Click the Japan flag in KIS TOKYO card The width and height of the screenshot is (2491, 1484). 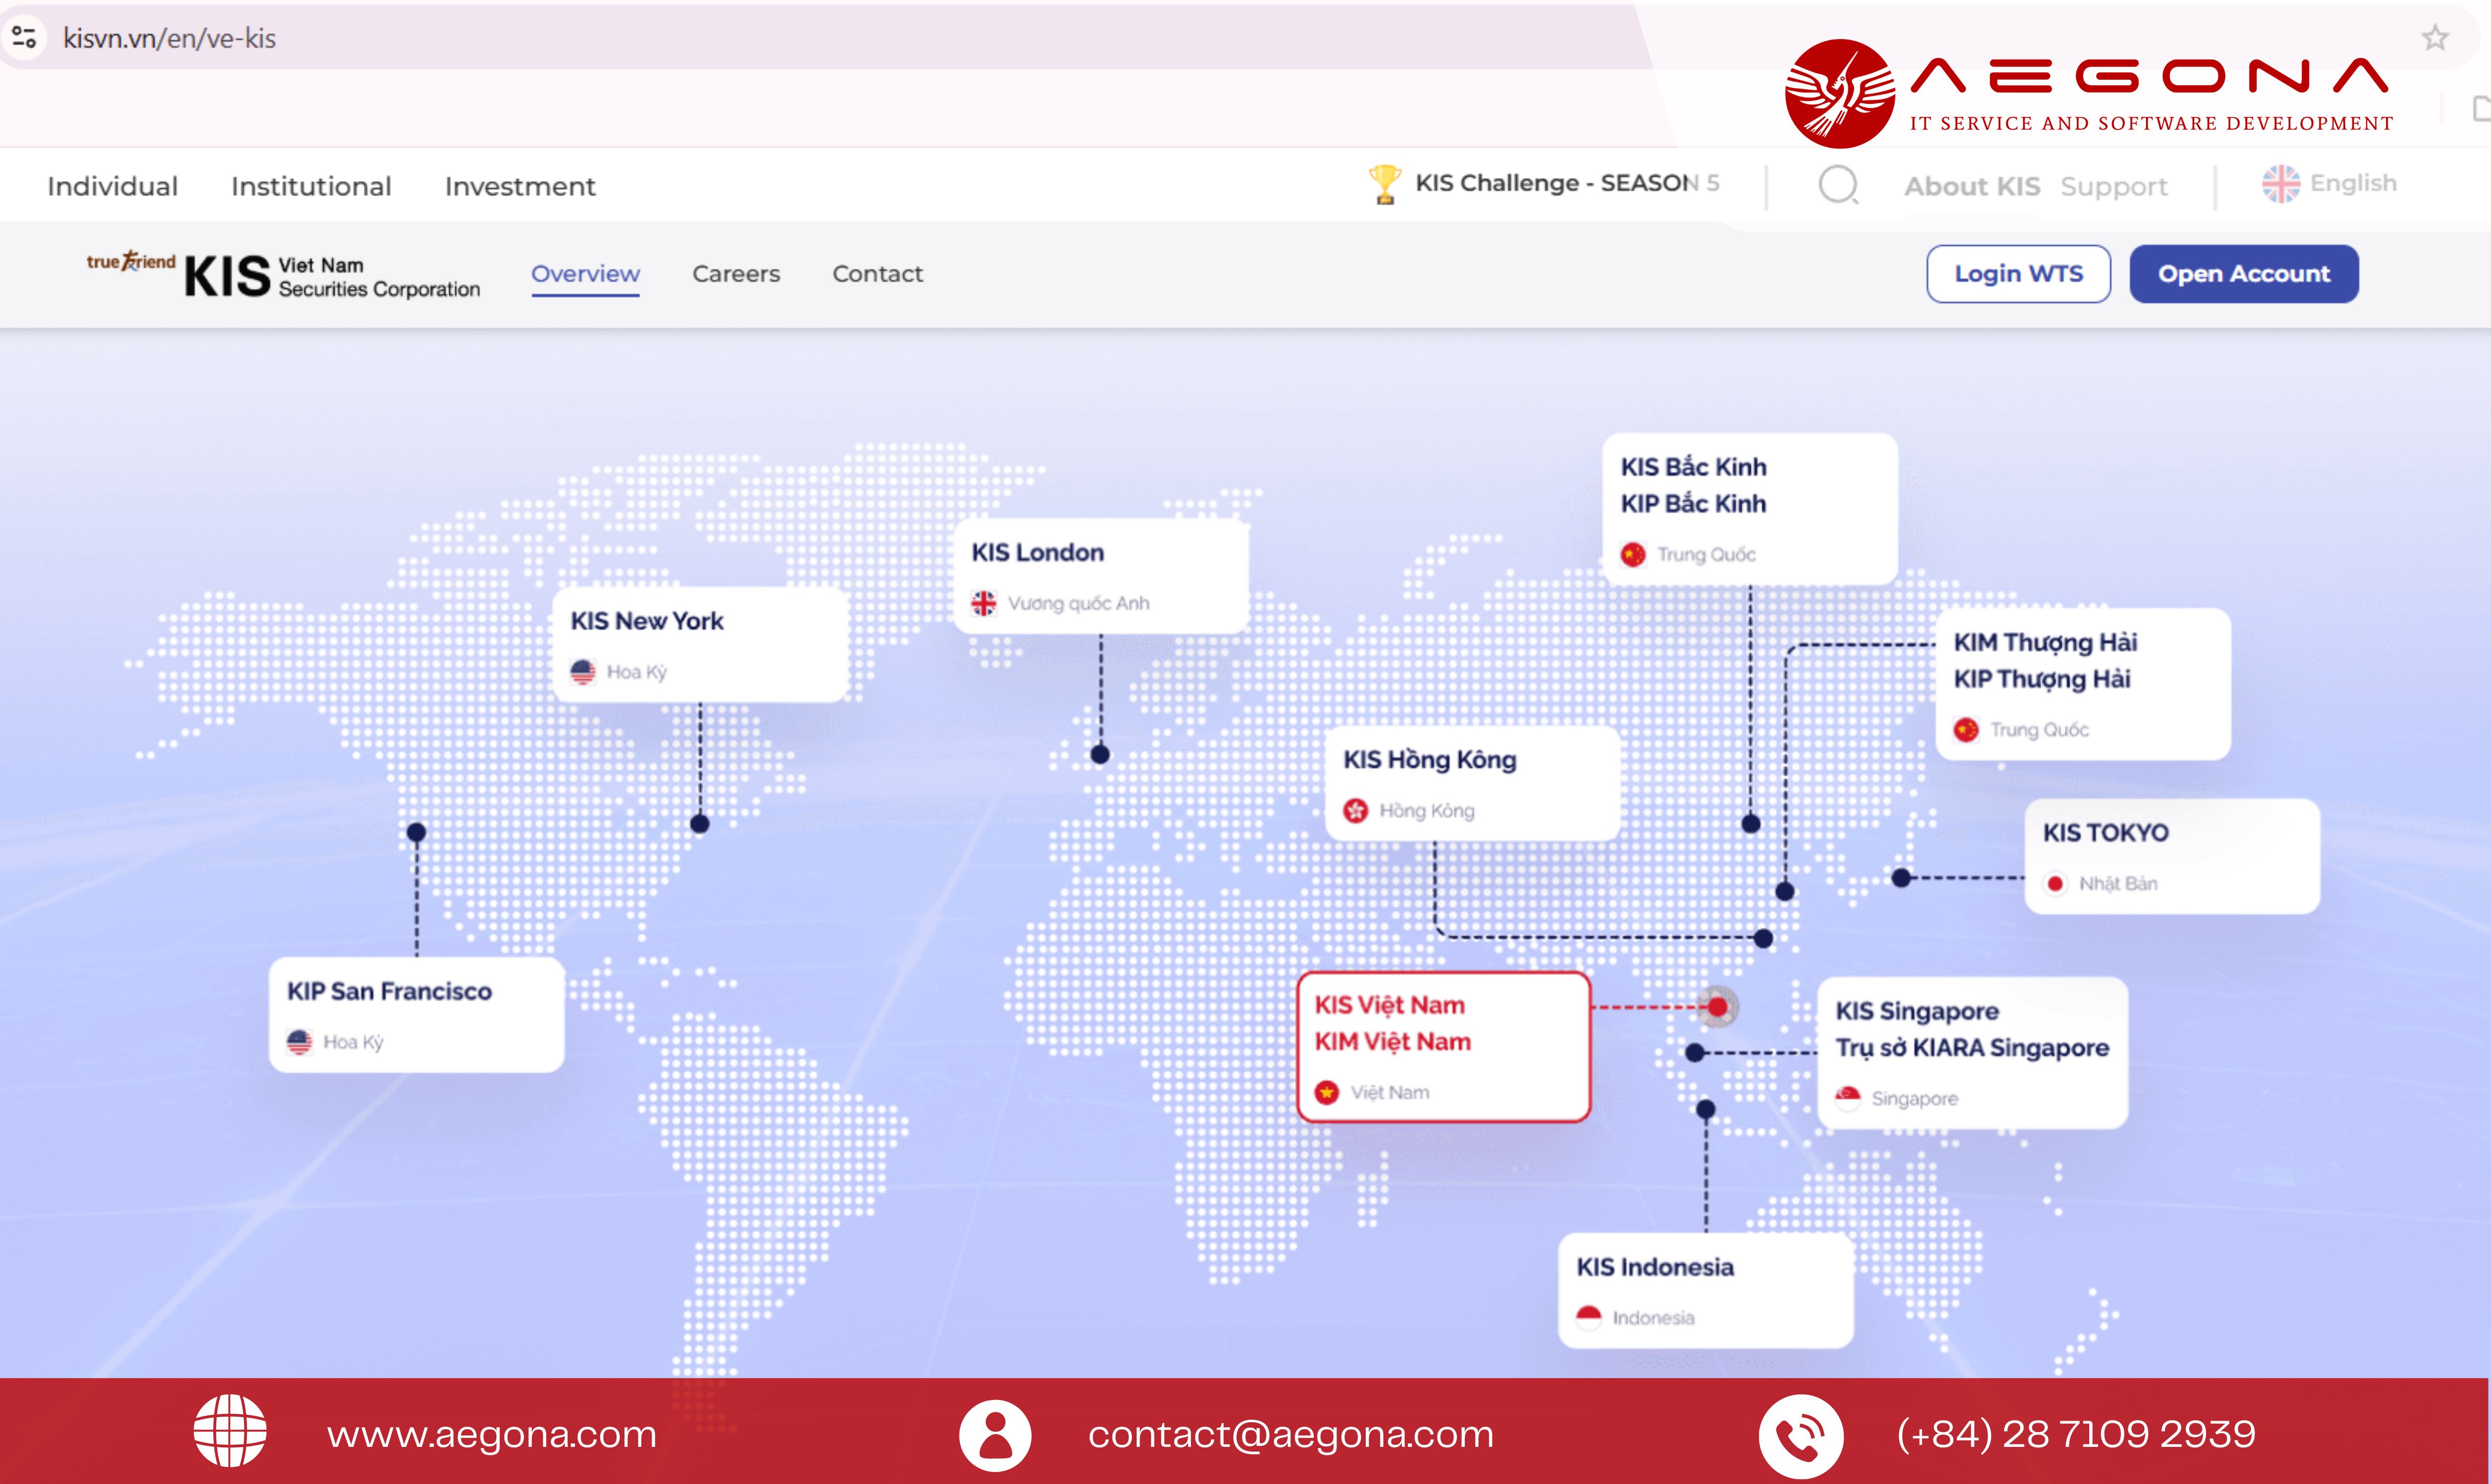[2055, 884]
